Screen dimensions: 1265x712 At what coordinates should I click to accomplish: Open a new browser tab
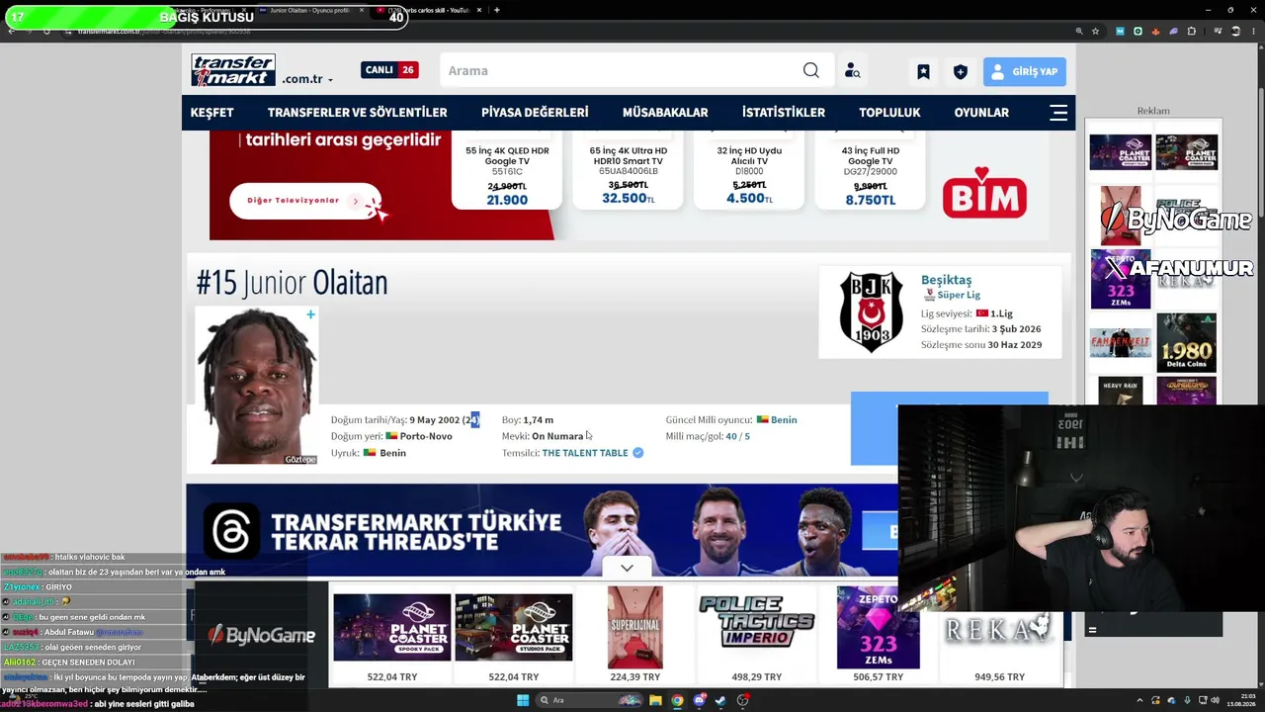497,10
